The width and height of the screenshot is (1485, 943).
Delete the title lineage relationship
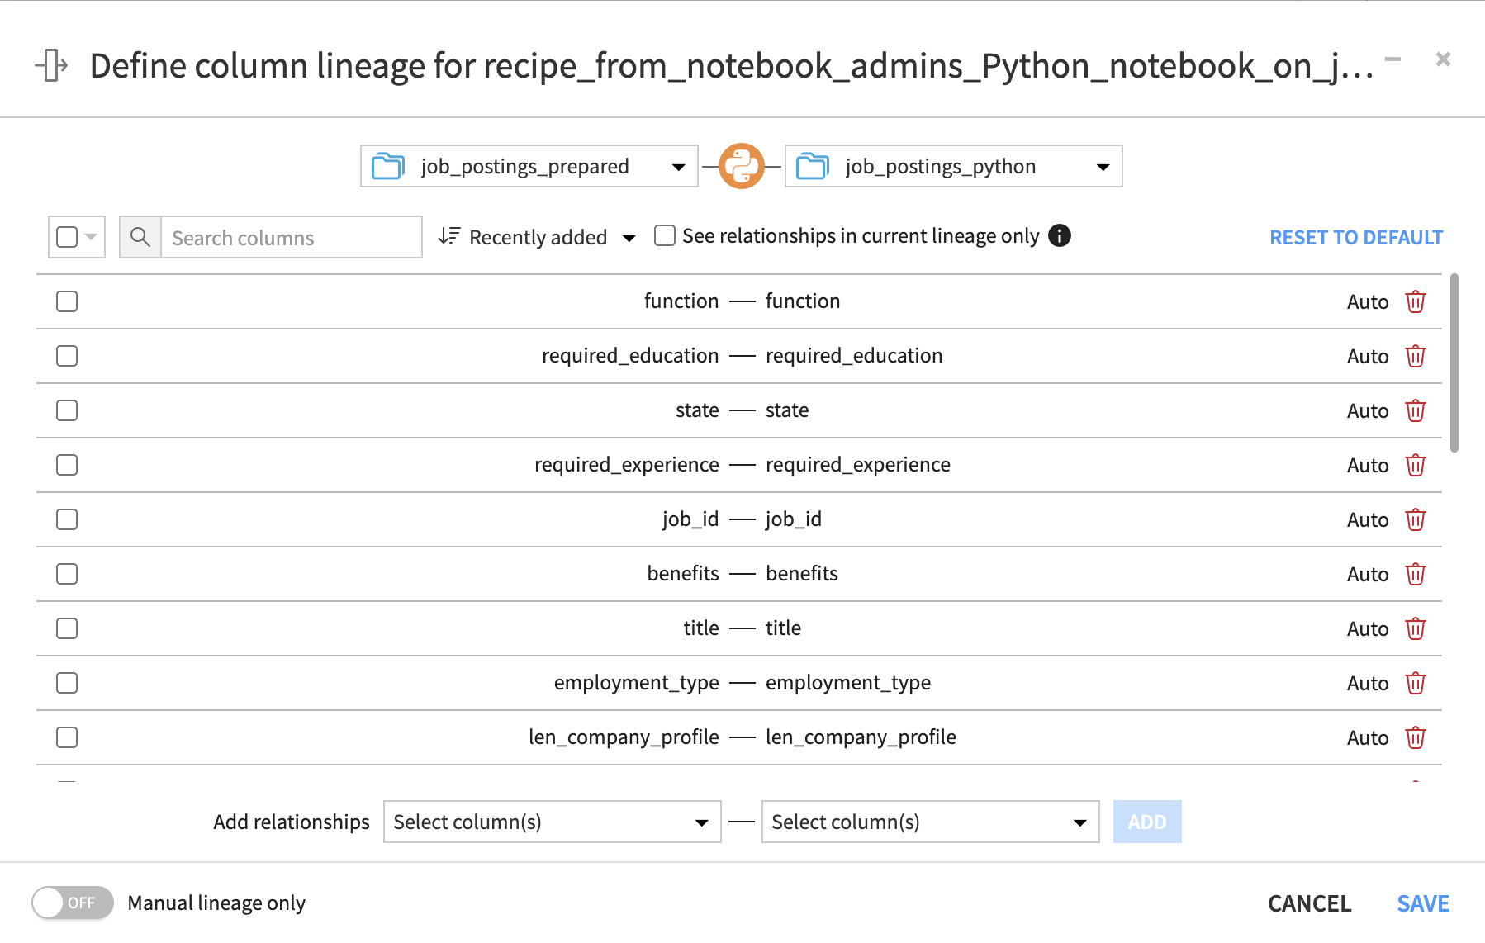tap(1416, 628)
